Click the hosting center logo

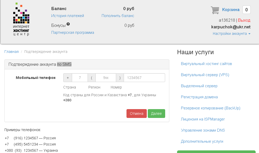tap(21, 20)
